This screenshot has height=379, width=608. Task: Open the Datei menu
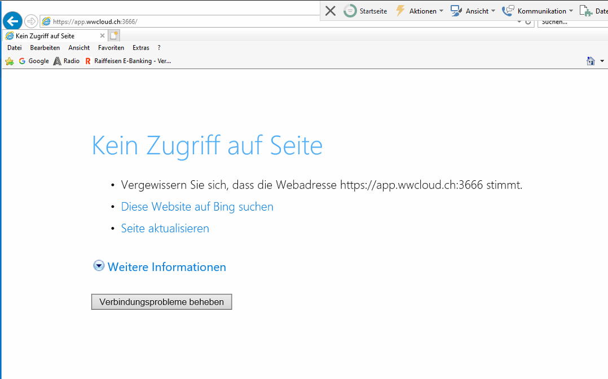point(14,48)
